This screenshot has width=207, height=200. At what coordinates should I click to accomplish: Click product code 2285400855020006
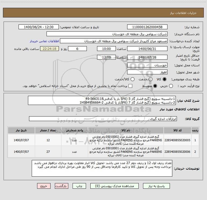[177, 152]
